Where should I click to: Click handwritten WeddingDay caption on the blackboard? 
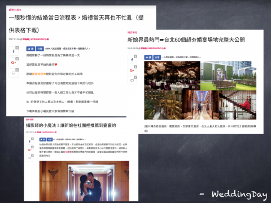coord(234,195)
